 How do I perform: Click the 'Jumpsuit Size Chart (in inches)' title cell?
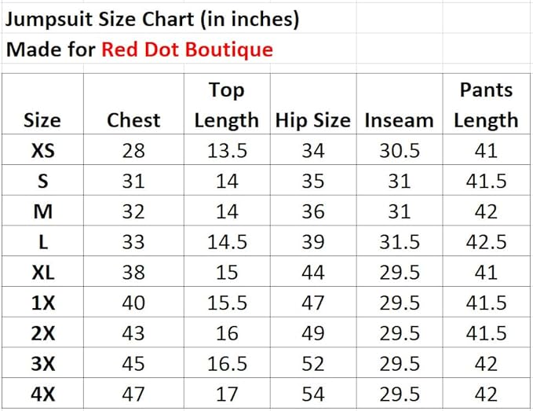pyautogui.click(x=153, y=19)
